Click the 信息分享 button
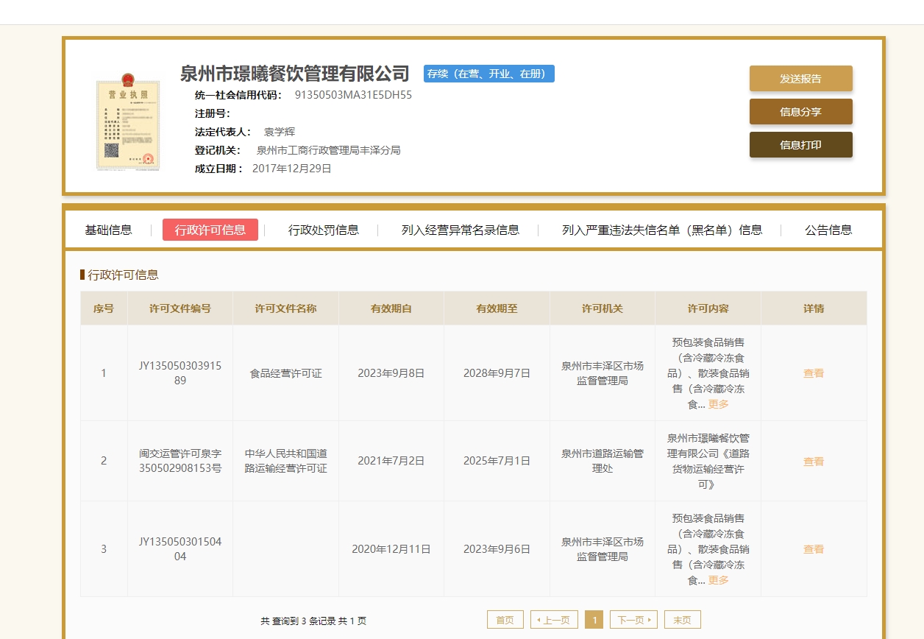This screenshot has height=639, width=924. (800, 112)
